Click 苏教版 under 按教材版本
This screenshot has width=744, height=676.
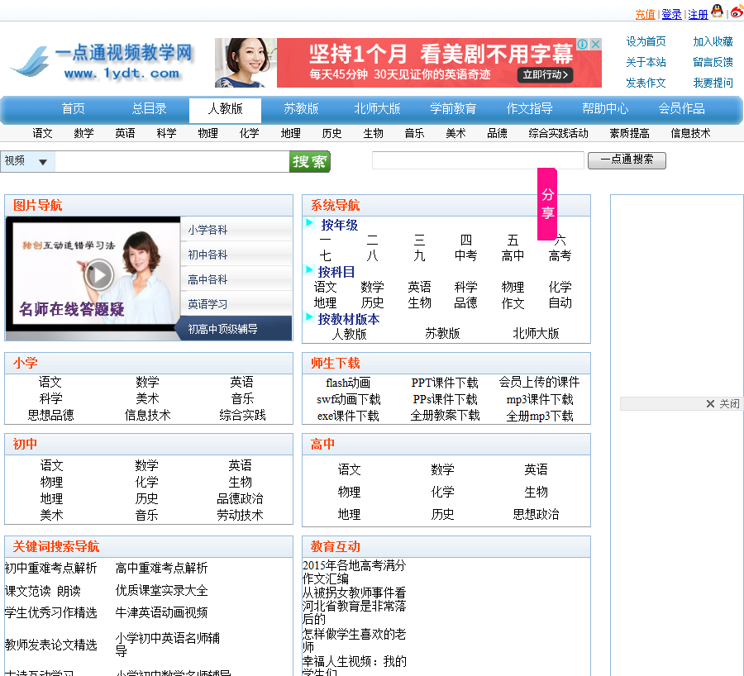coord(442,334)
